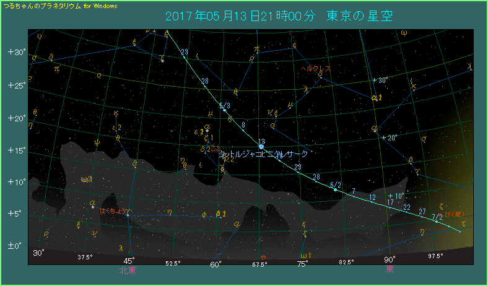
Task: Click the 67.5° azimuth label
Action: pos(259,264)
